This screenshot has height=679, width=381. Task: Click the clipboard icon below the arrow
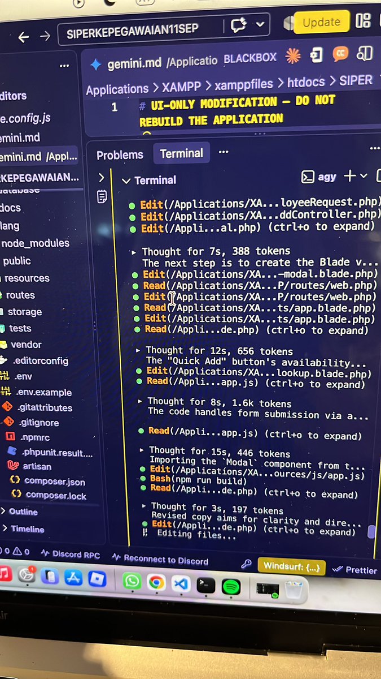pyautogui.click(x=102, y=196)
